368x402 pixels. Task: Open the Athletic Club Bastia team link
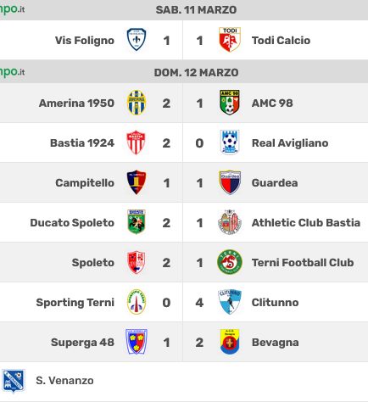click(x=306, y=222)
